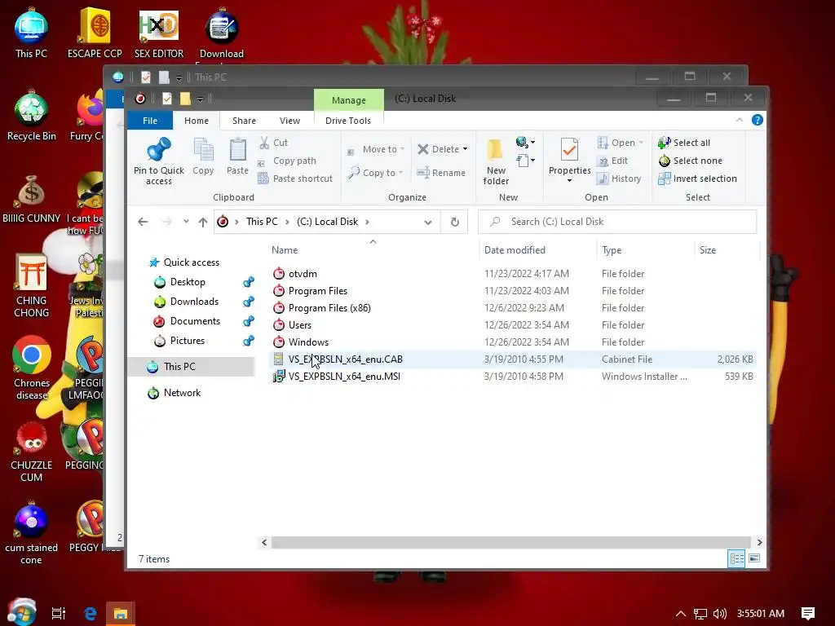The image size is (835, 626).
Task: Switch to the Share ribbon tab
Action: (244, 121)
